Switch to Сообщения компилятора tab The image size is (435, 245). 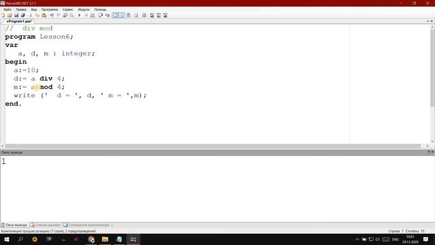pos(86,225)
